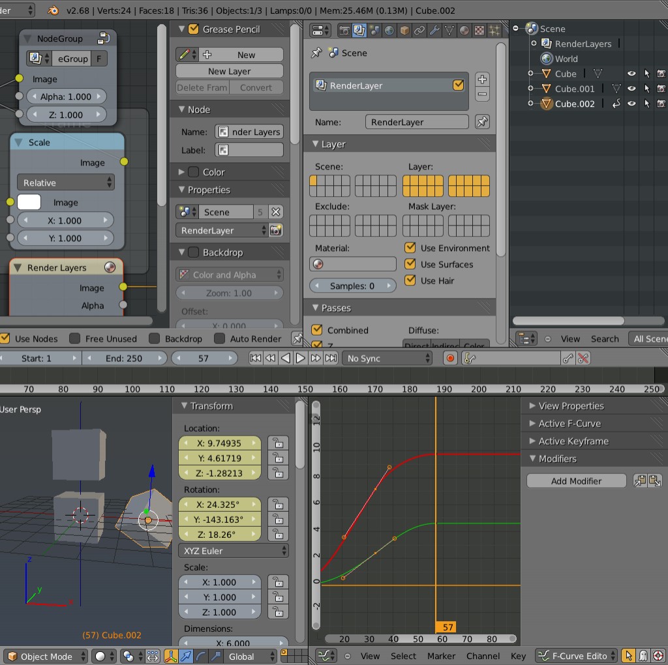Open the Marker menu
The image size is (668, 665).
click(441, 657)
